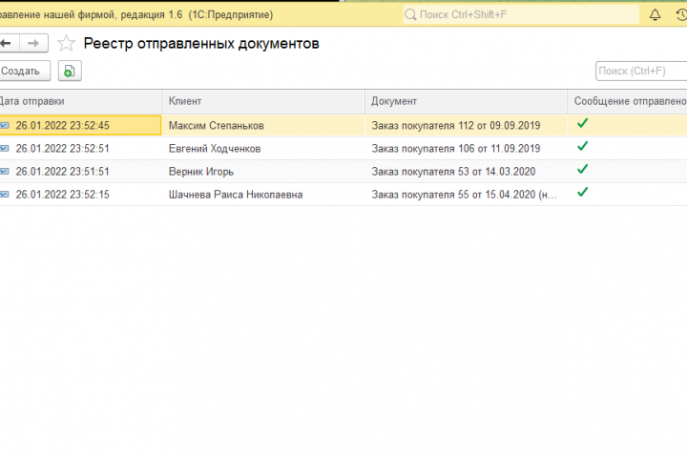This screenshot has width=687, height=458.
Task: Click green checkmark in order 112 row
Action: 582,124
